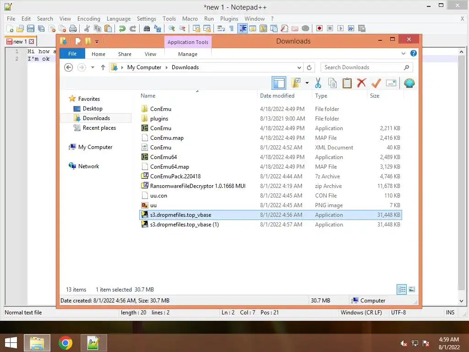Switch to the Share ribbon tab
Viewport: 469px width, 352px height.
125,54
